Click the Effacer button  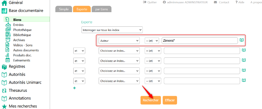(x=170, y=100)
